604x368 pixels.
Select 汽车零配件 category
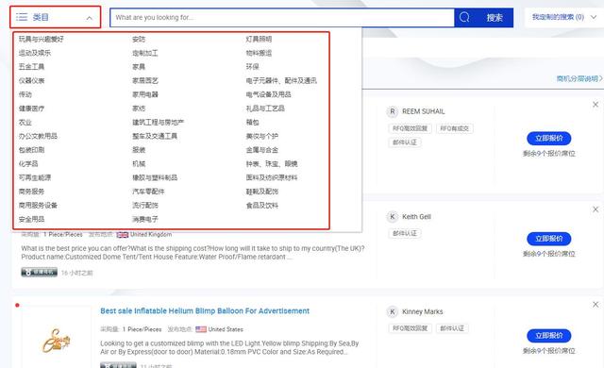click(x=148, y=192)
